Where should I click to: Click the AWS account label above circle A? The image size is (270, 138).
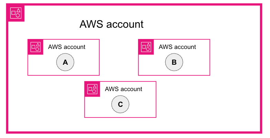pos(67,47)
